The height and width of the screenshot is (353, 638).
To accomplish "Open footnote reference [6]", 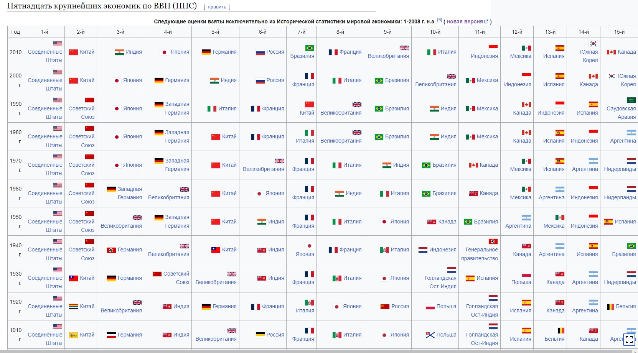I will (x=439, y=20).
